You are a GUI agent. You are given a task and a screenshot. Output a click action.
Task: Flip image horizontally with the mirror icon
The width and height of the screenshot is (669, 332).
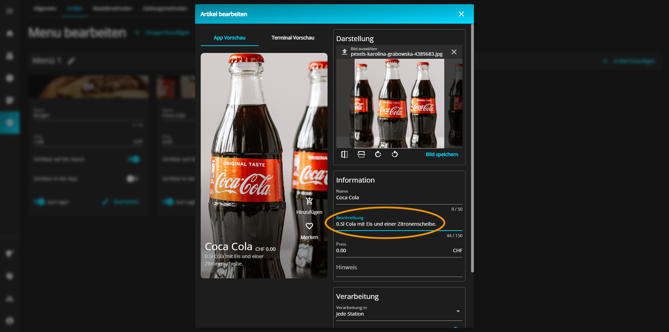tap(345, 154)
